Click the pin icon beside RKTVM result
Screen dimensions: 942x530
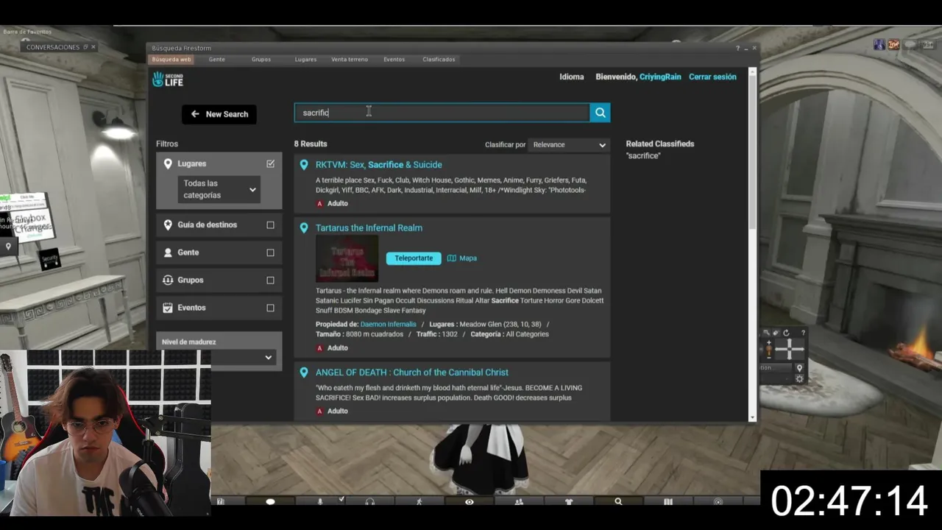(x=304, y=165)
